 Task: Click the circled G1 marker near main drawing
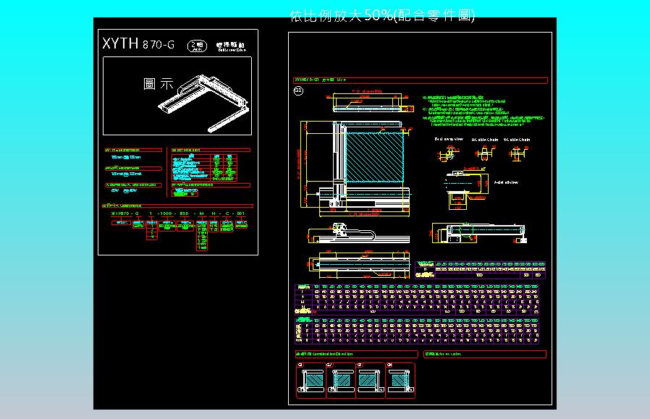click(298, 90)
